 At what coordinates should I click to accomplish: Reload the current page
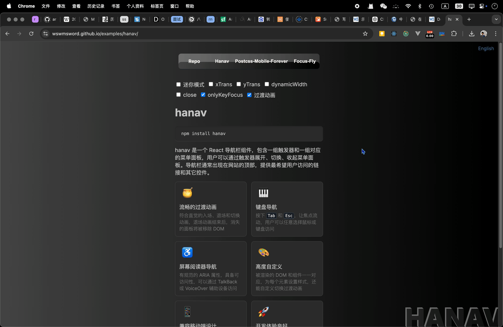(31, 34)
